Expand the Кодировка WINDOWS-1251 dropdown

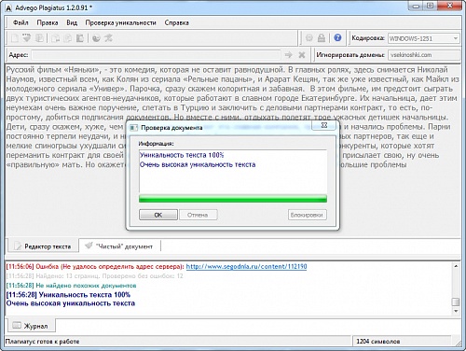click(x=456, y=38)
